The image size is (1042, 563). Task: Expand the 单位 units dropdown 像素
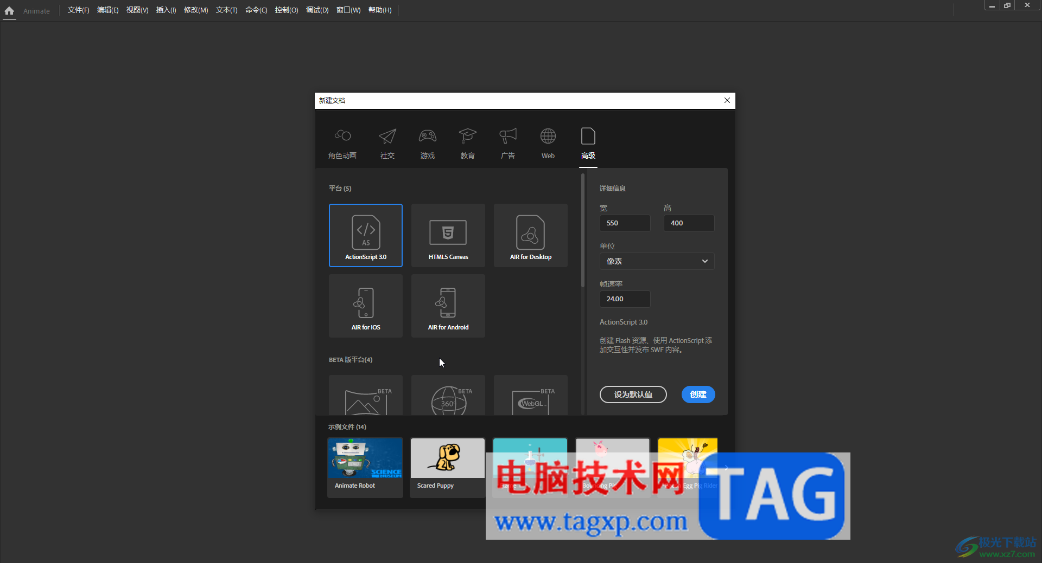pyautogui.click(x=657, y=261)
